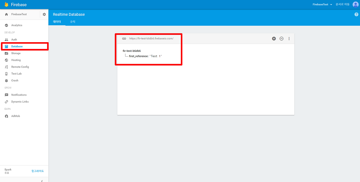Open Storage from the sidebar
360x182 pixels.
(x=16, y=53)
